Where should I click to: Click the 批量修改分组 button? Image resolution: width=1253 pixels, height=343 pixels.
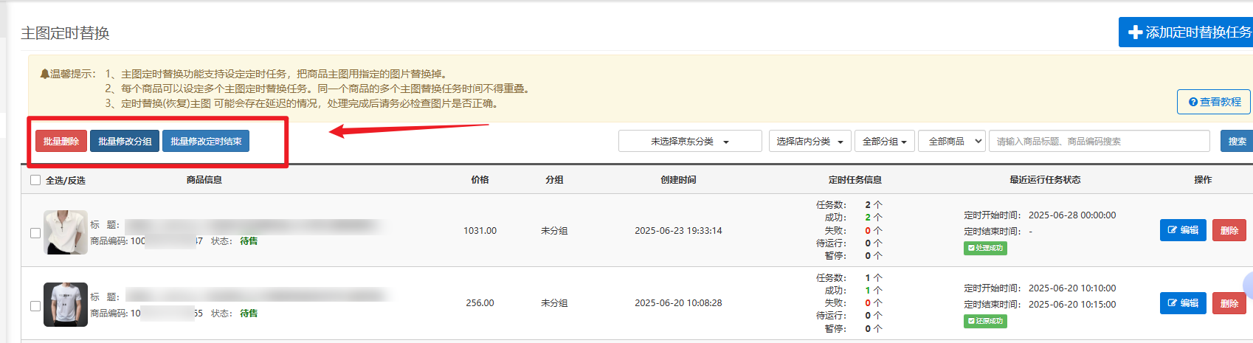(x=125, y=142)
